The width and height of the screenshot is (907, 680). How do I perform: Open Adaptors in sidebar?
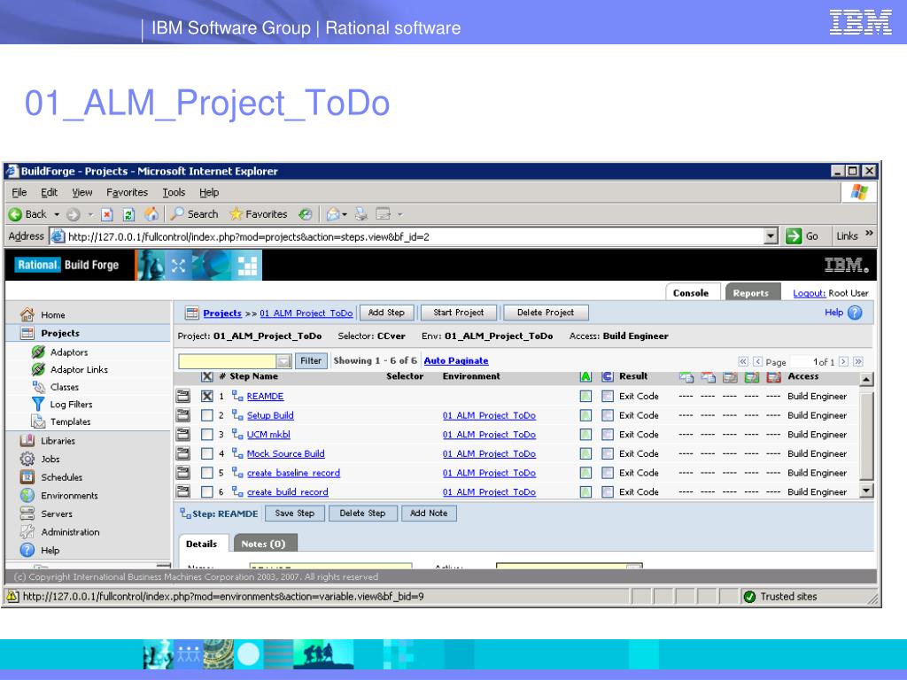click(x=69, y=352)
